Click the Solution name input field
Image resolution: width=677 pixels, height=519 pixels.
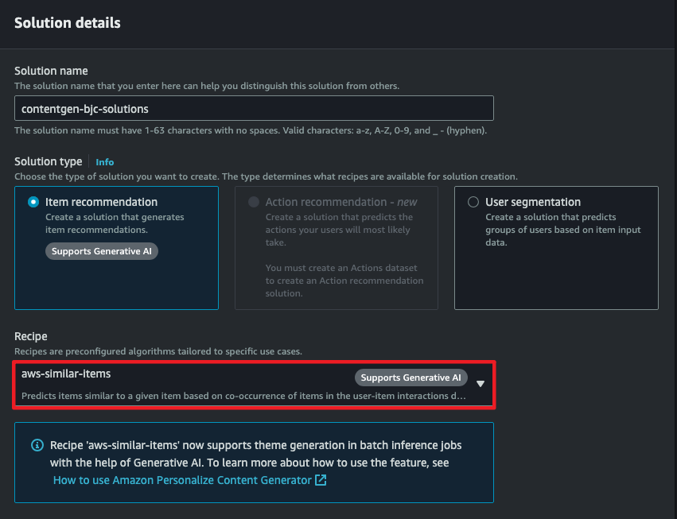(254, 108)
